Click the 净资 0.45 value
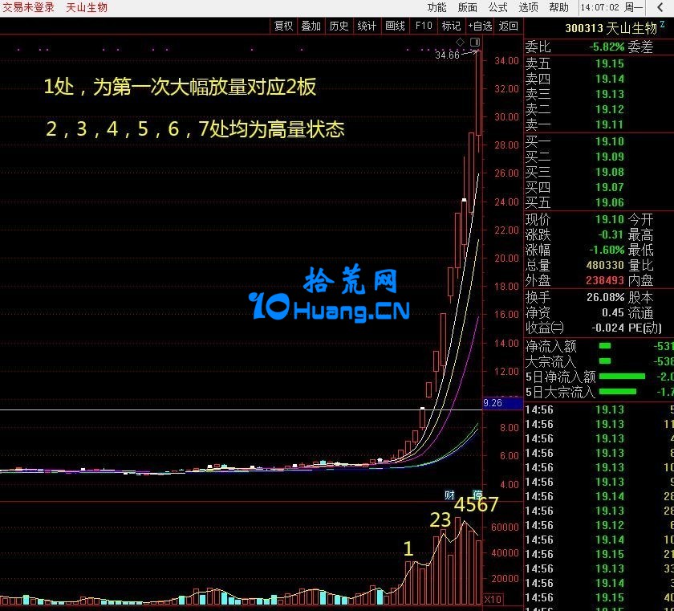The height and width of the screenshot is (611, 674). (x=613, y=312)
